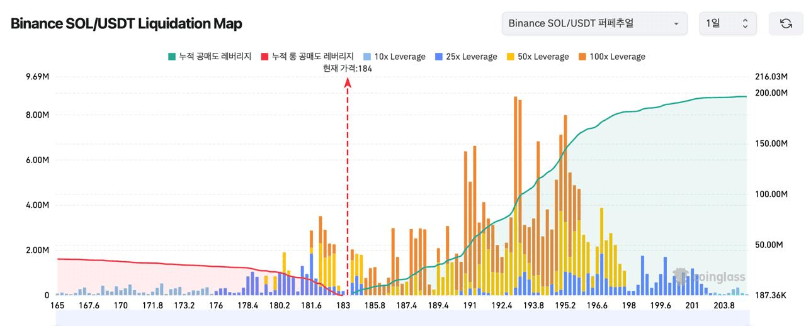This screenshot has height=326, width=806.
Task: Click the Binance SOL/USDT Liquidation Map title
Action: pyautogui.click(x=127, y=23)
